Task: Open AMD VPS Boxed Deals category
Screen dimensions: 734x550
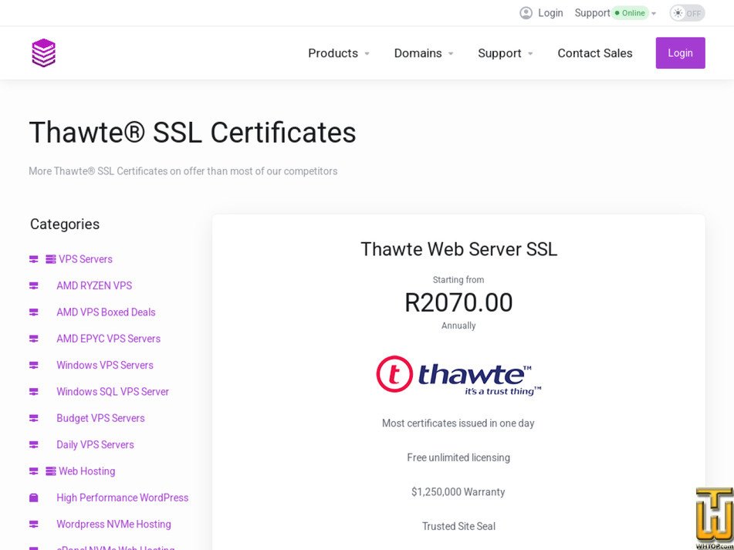Action: tap(106, 312)
